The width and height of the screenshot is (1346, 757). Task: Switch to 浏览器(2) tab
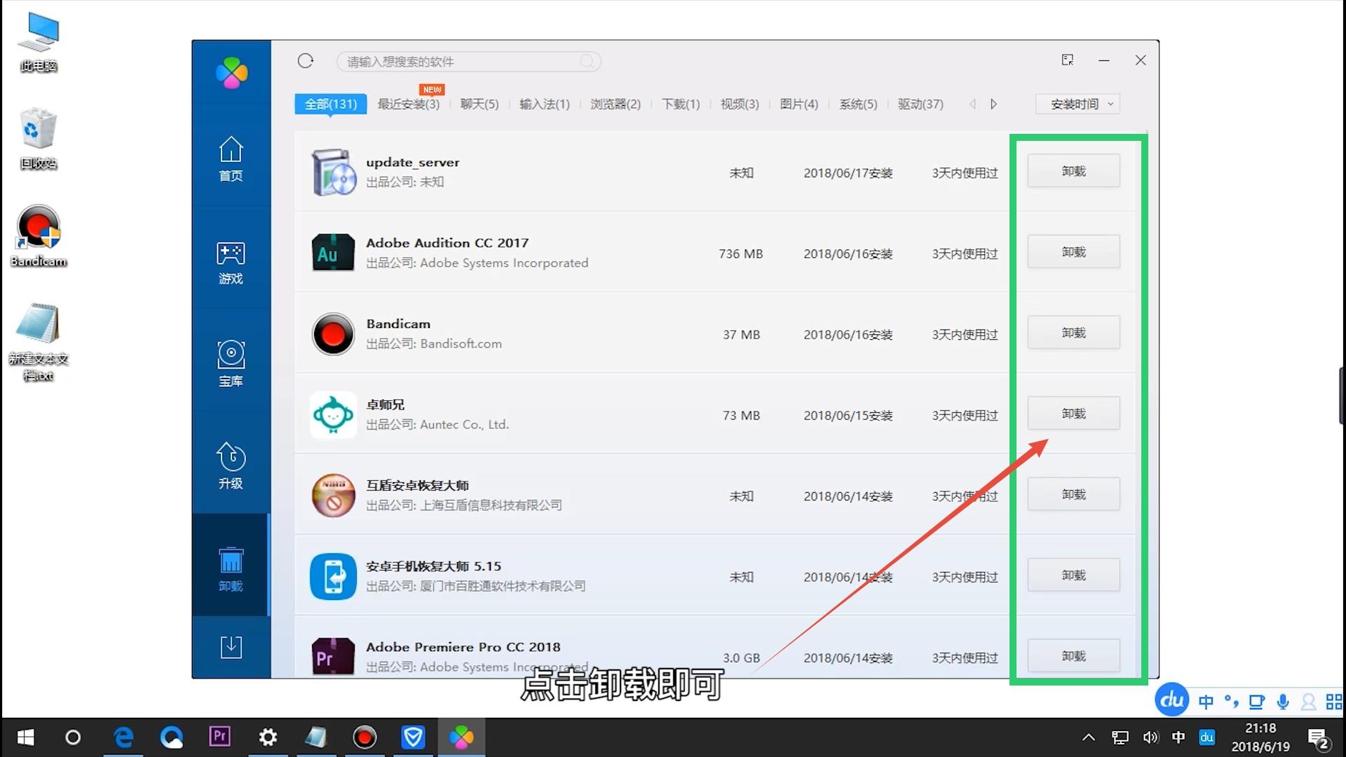616,104
